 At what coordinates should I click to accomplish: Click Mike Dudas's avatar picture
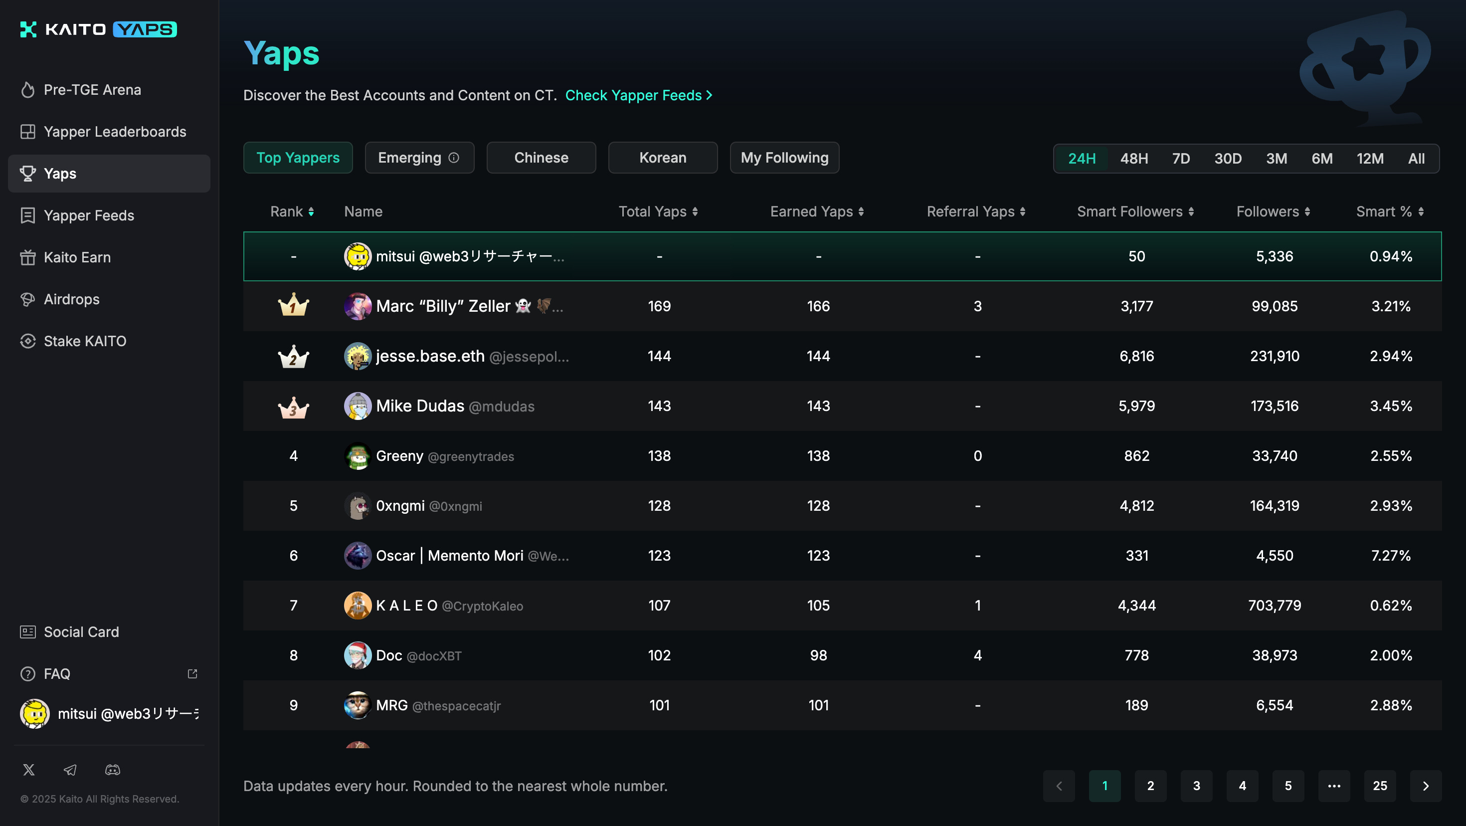[358, 406]
